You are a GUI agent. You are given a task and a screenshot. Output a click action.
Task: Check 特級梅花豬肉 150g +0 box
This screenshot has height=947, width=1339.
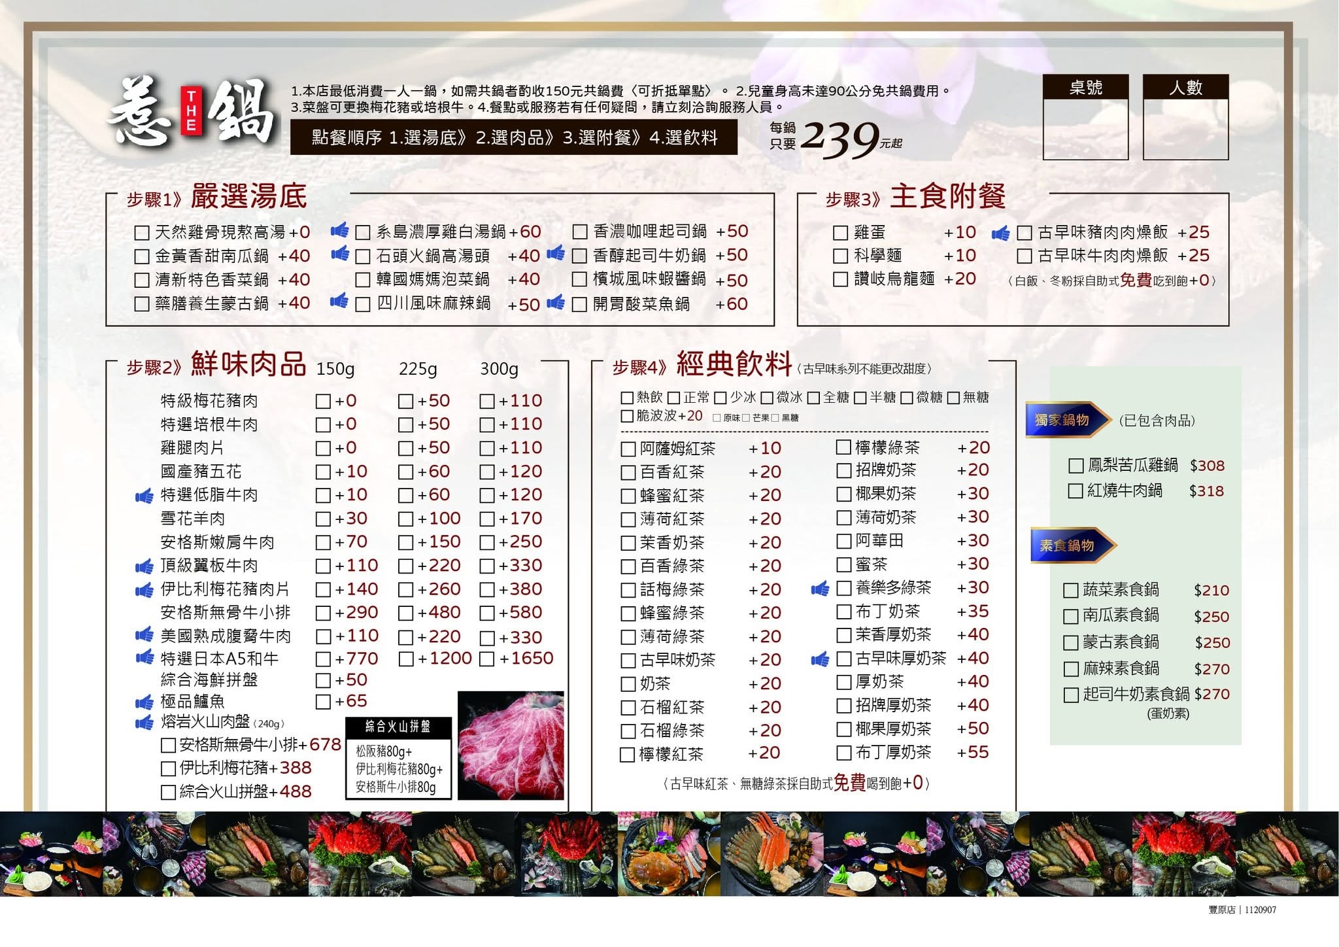point(323,402)
